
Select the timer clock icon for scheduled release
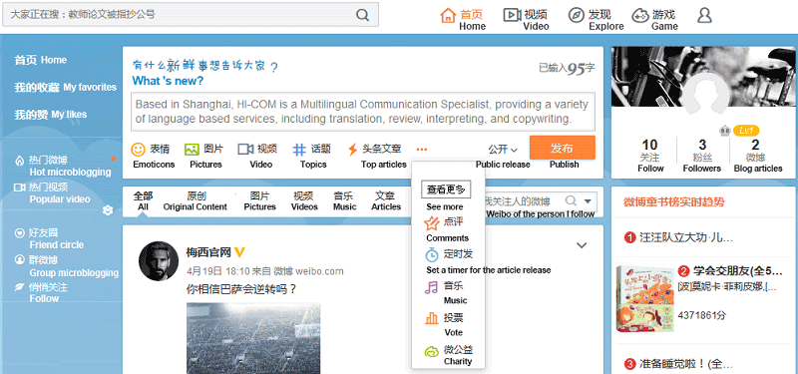click(x=432, y=254)
